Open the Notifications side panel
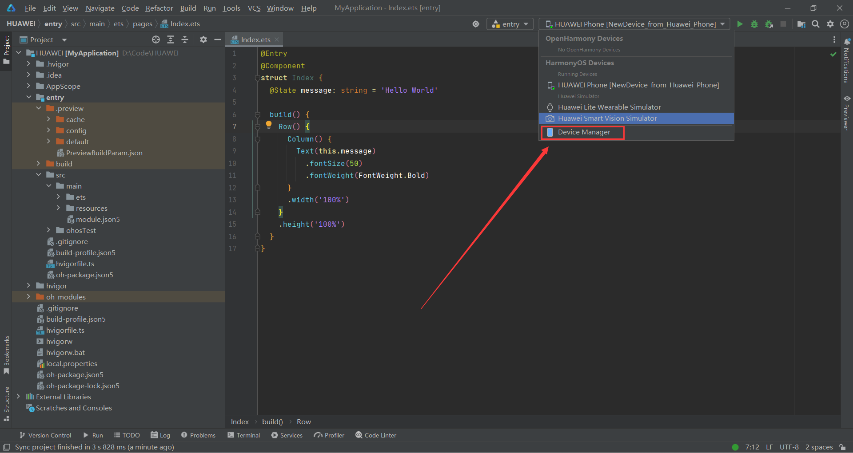Screen dimensions: 853x453 tap(847, 61)
